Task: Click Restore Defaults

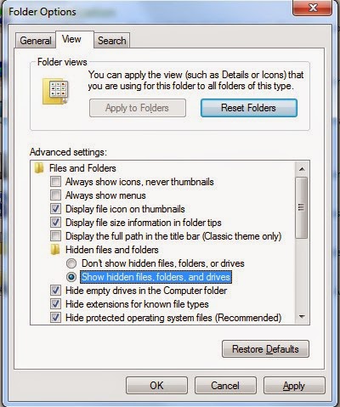Action: [265, 349]
